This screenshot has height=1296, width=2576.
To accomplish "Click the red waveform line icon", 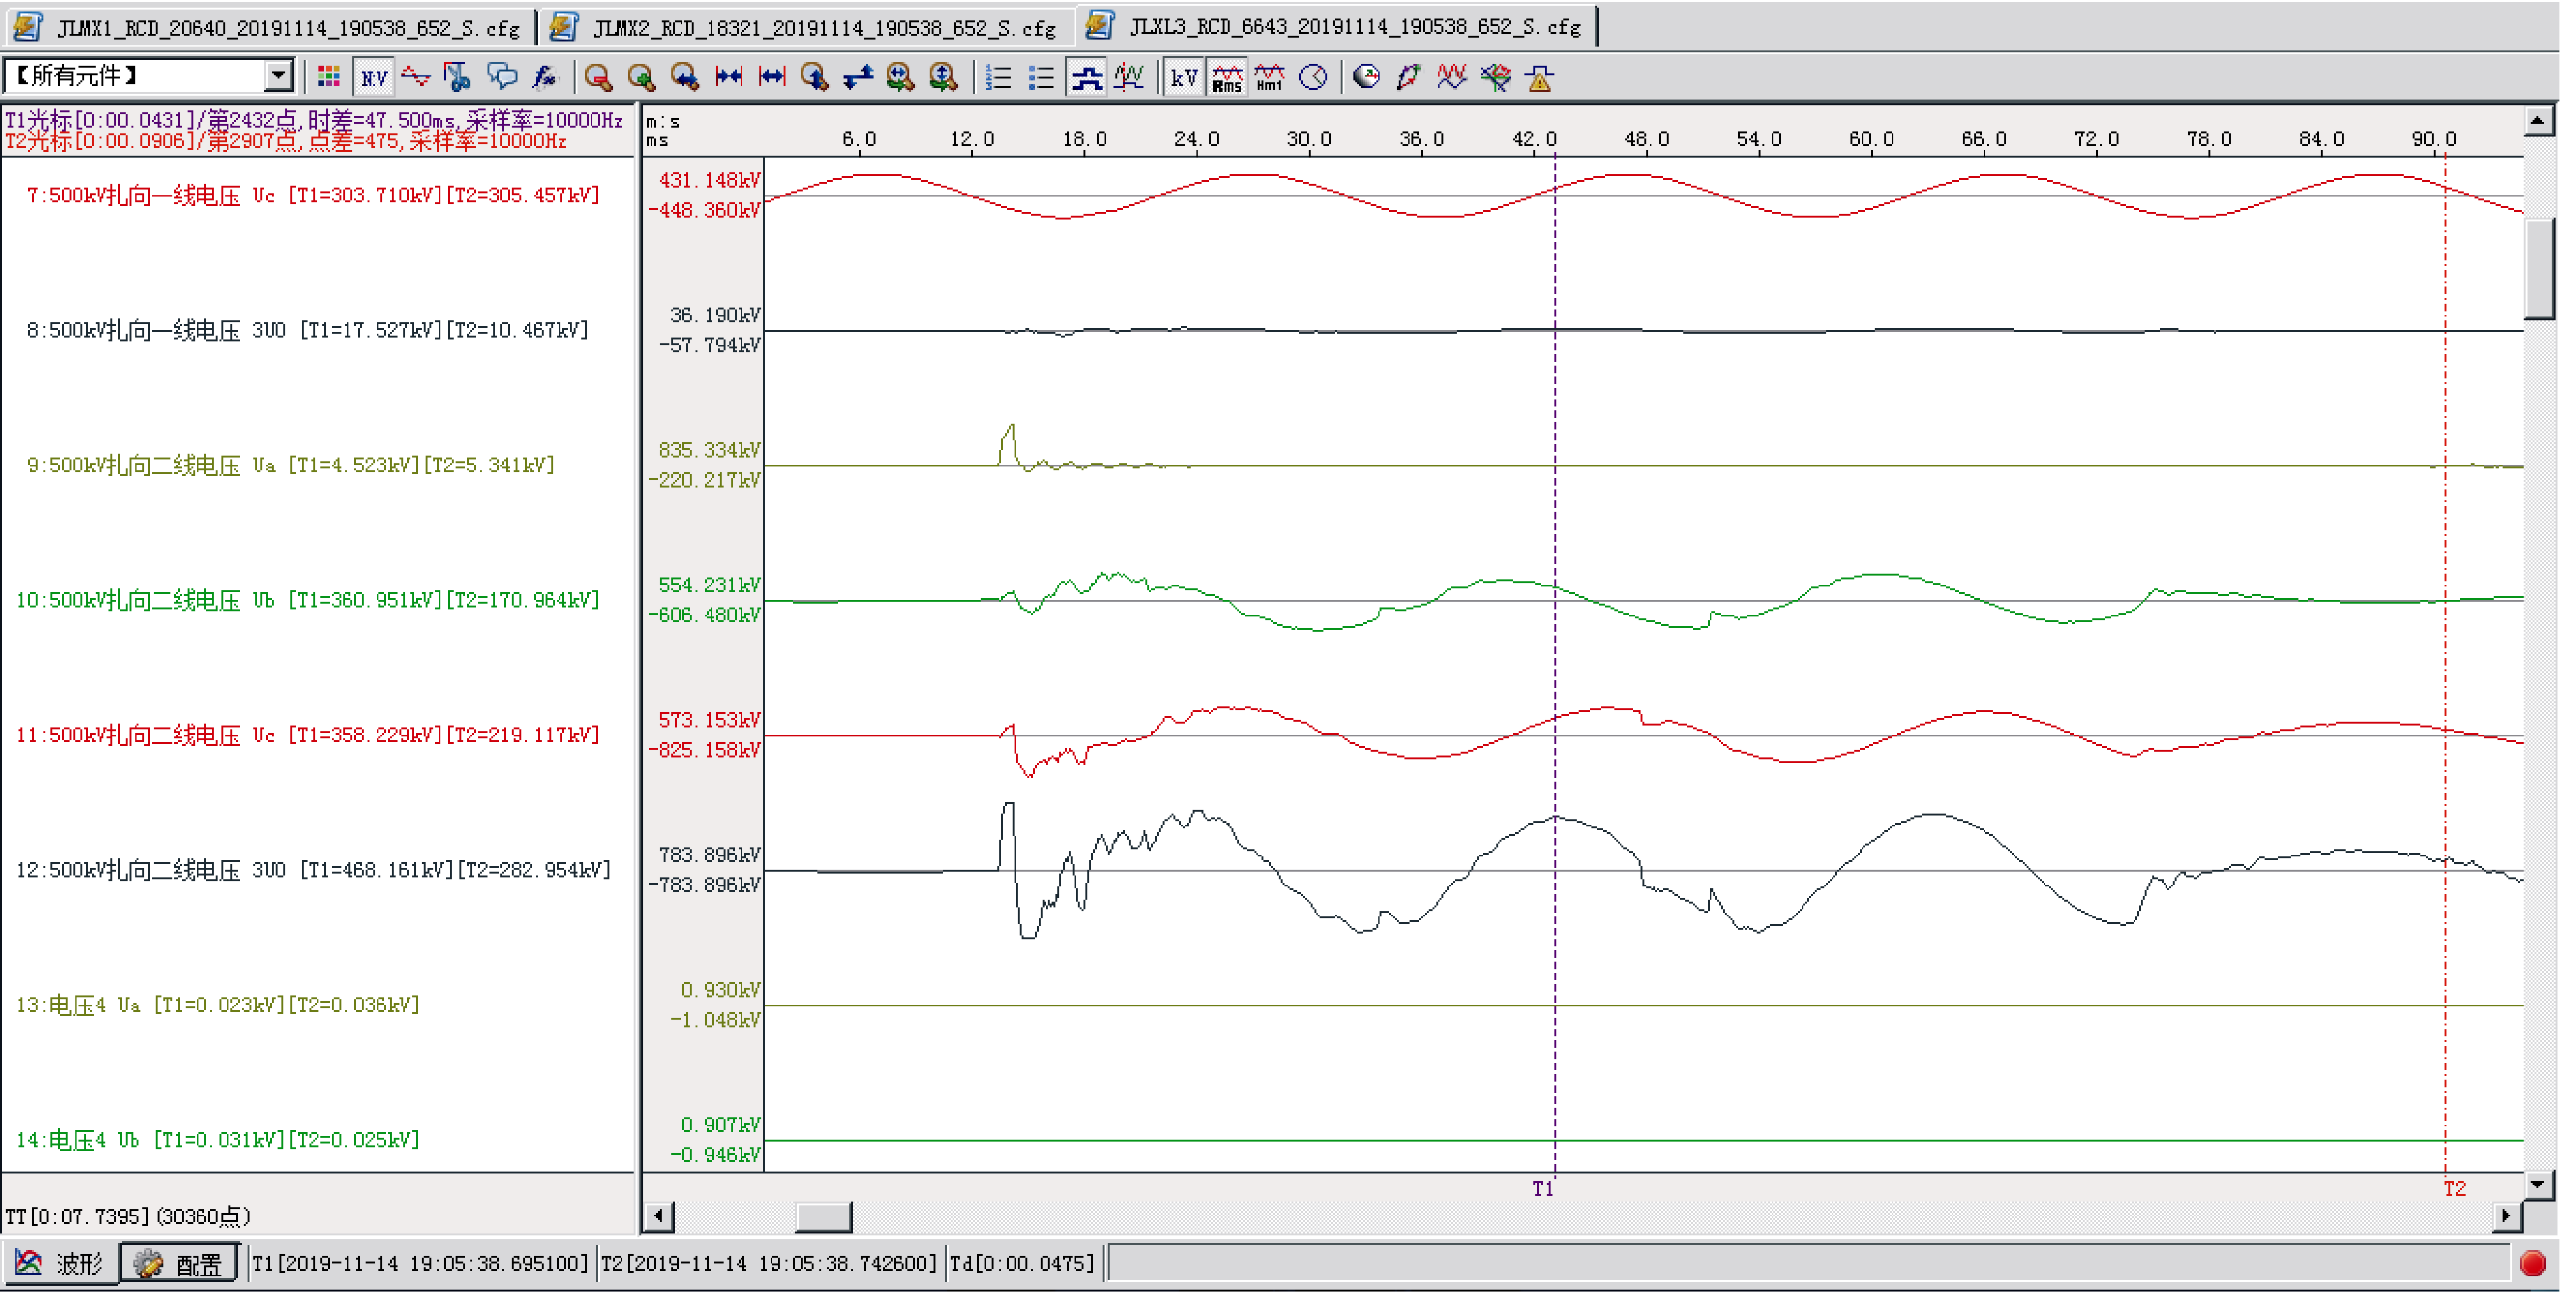I will point(416,77).
